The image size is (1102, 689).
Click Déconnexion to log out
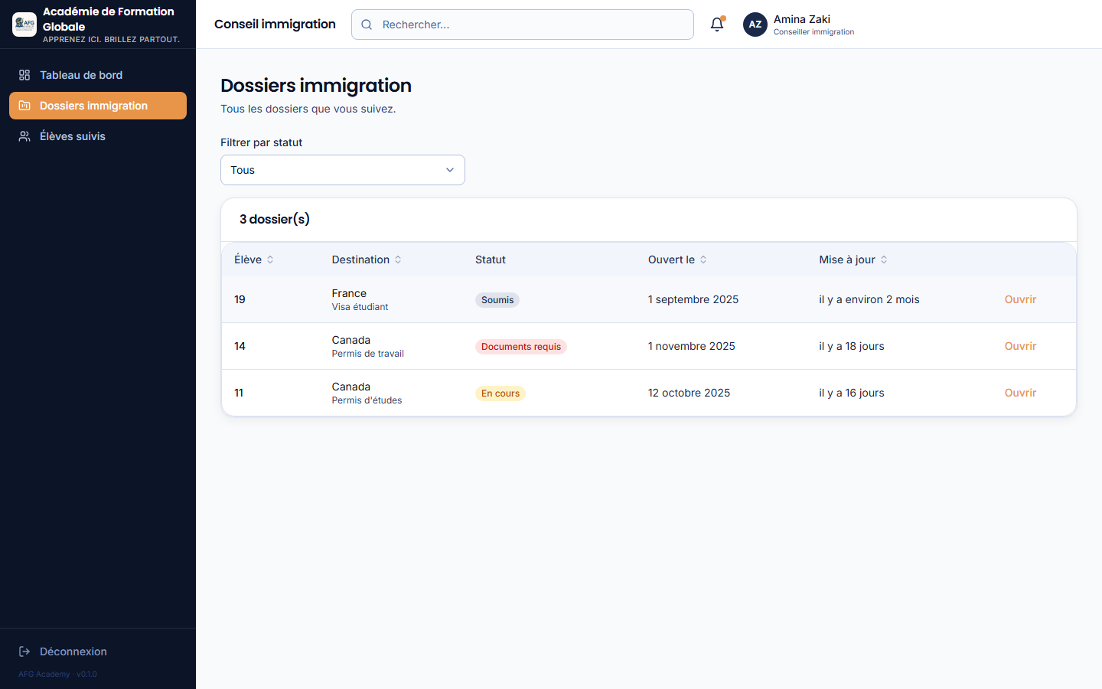click(x=98, y=651)
